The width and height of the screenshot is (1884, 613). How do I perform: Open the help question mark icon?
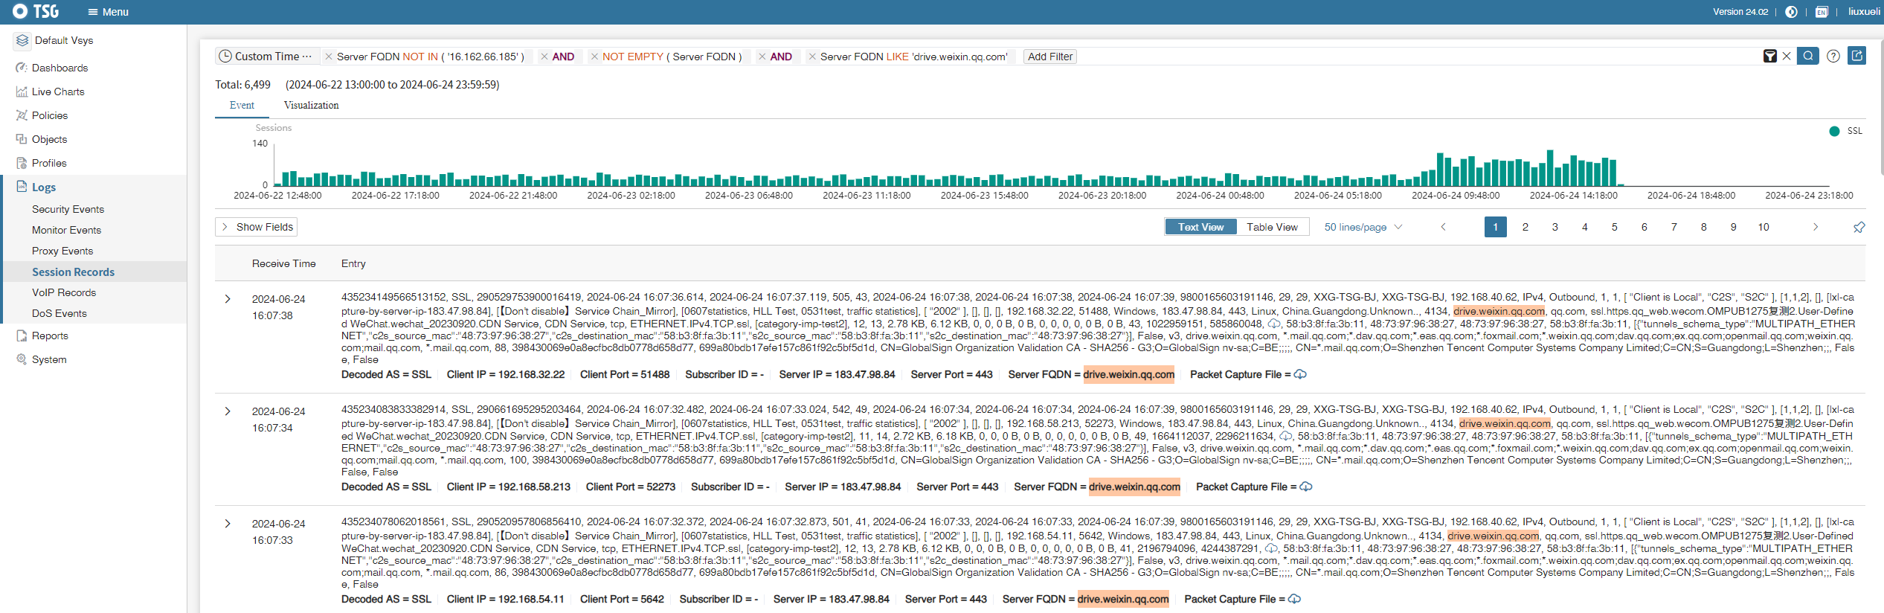tap(1833, 57)
